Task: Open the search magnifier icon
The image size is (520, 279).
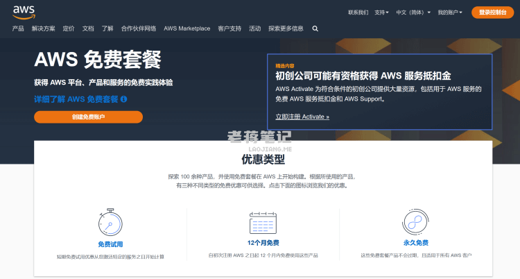Action: tap(315, 28)
